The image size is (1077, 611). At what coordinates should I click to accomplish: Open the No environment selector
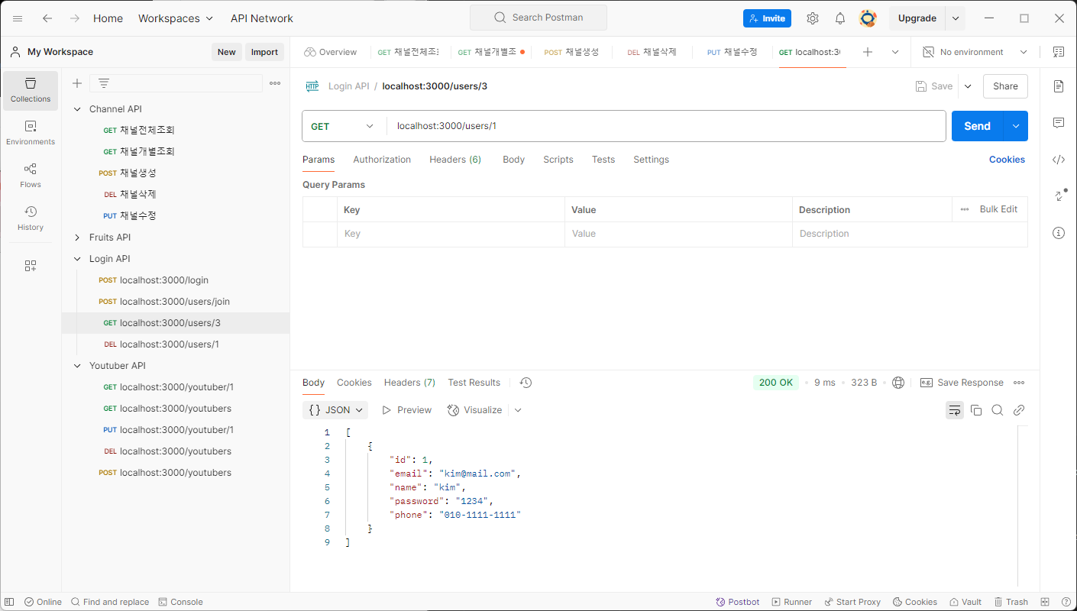(x=975, y=52)
